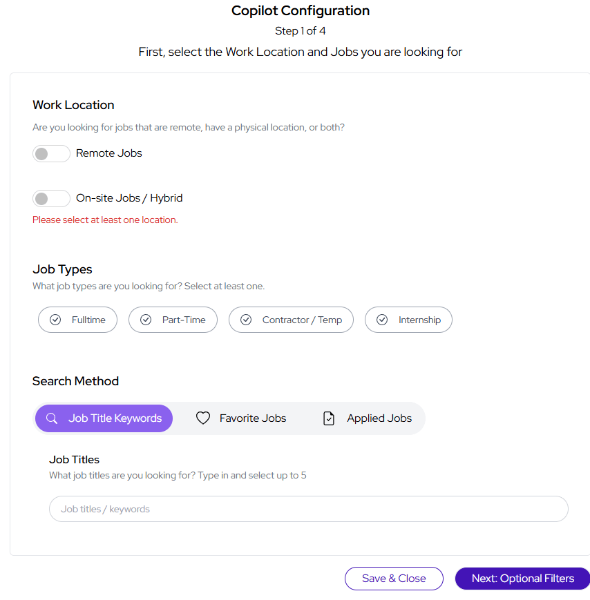Click the checkmark circle icon beside Part-Time
Viewport: 590px width, 600px height.
pyautogui.click(x=146, y=320)
